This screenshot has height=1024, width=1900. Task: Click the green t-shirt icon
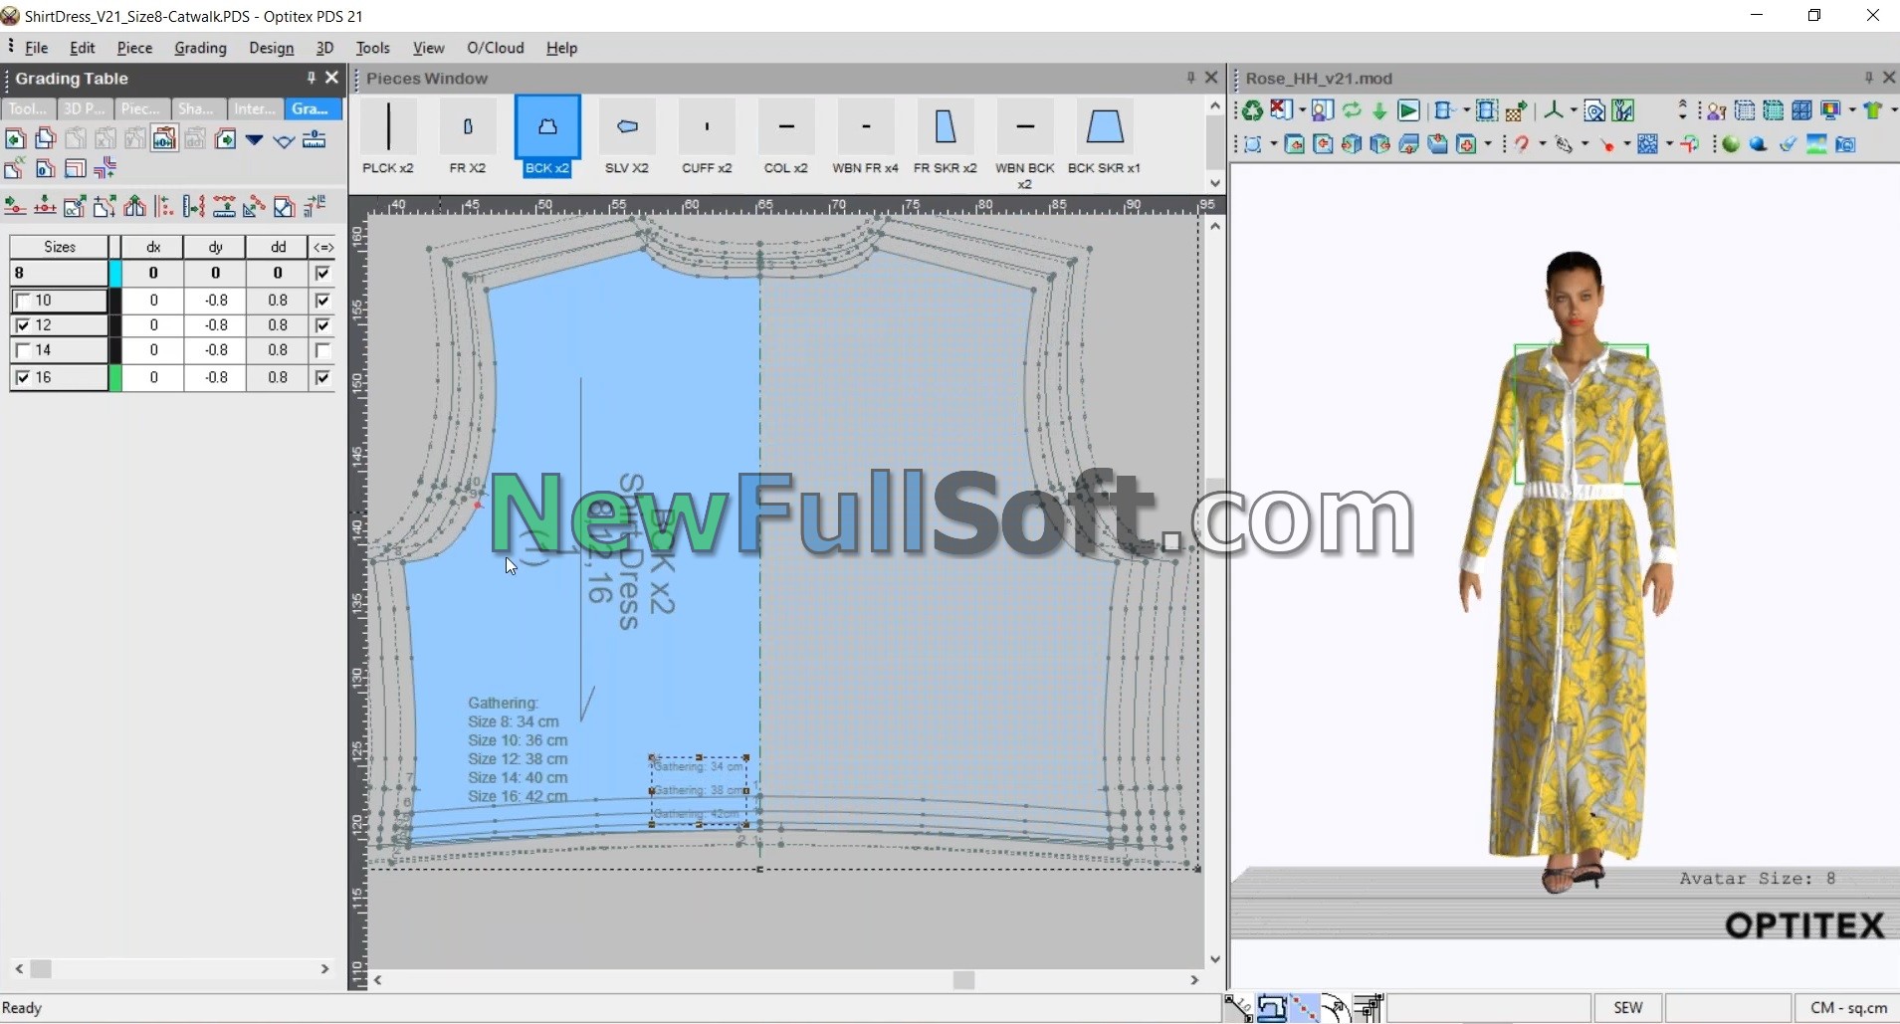1872,110
